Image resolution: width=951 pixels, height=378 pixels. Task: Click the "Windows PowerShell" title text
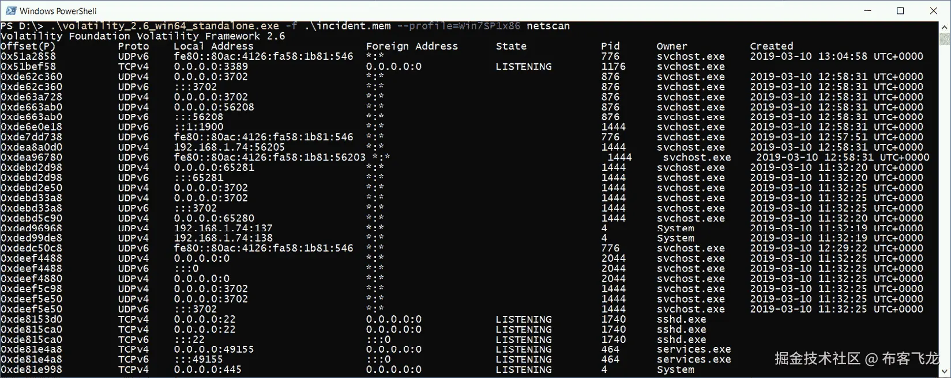tap(58, 11)
